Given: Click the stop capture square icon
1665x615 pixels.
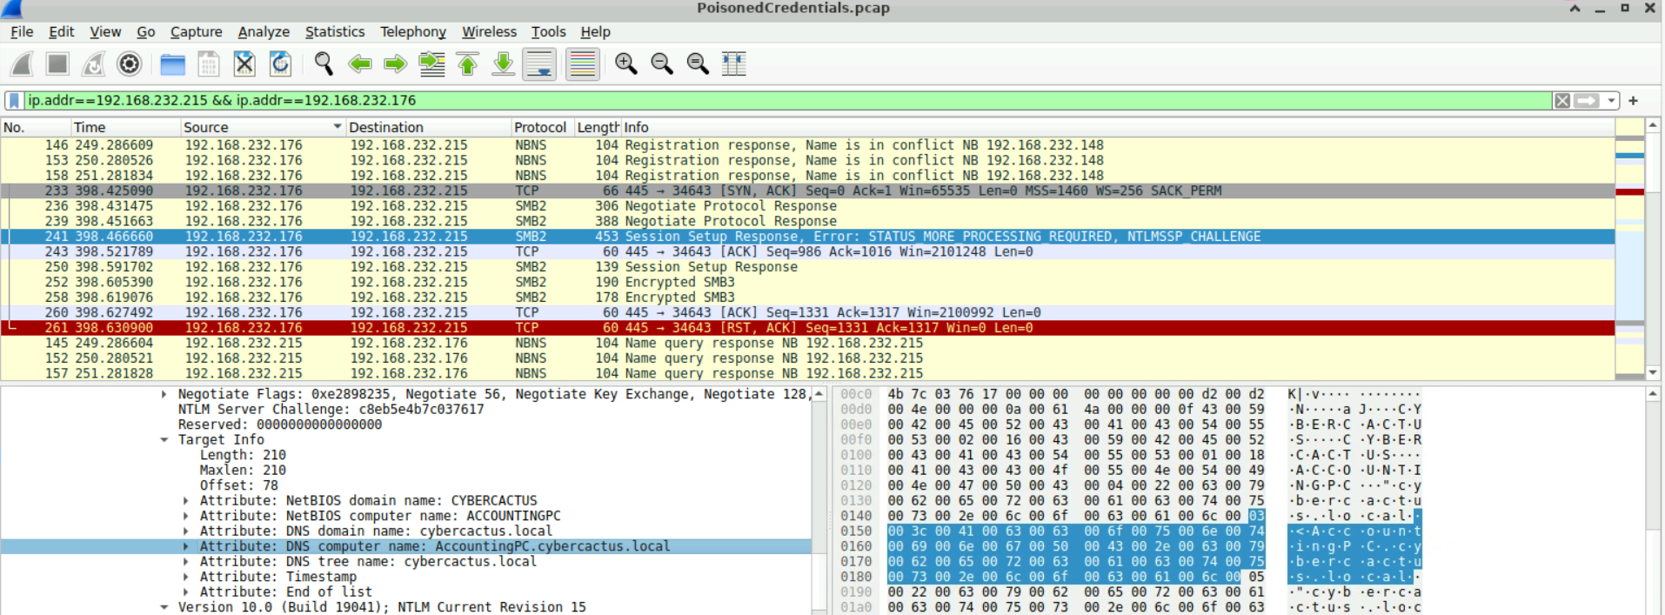Looking at the screenshot, I should pos(57,64).
